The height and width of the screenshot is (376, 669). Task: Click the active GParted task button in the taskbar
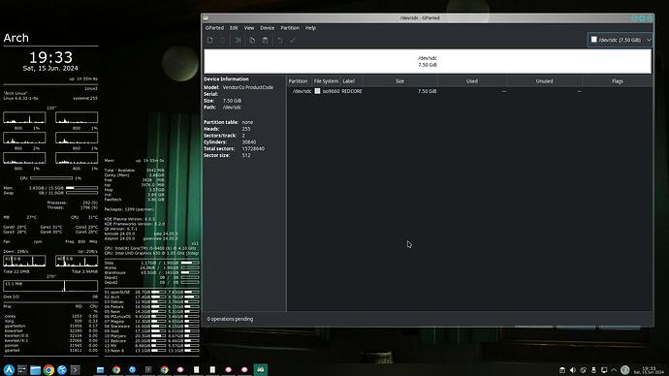(260, 369)
